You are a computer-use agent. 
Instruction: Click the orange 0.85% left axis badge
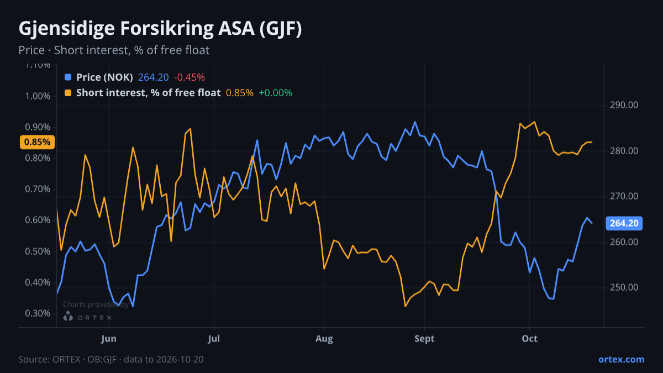tap(38, 142)
